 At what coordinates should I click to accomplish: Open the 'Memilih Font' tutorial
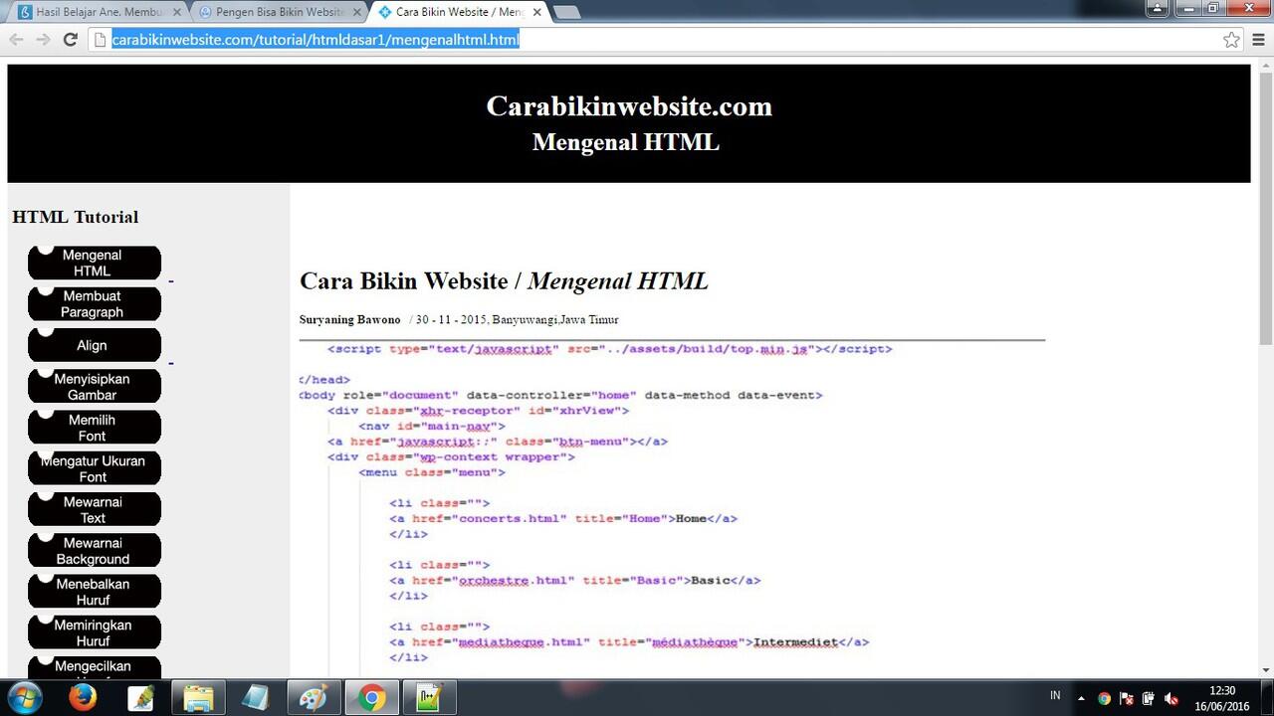pyautogui.click(x=94, y=427)
